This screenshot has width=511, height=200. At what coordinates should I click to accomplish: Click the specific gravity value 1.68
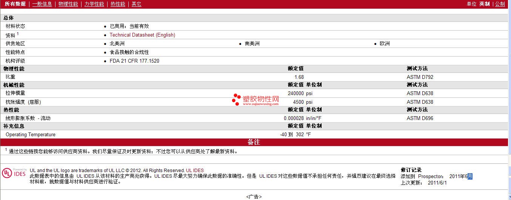click(299, 77)
